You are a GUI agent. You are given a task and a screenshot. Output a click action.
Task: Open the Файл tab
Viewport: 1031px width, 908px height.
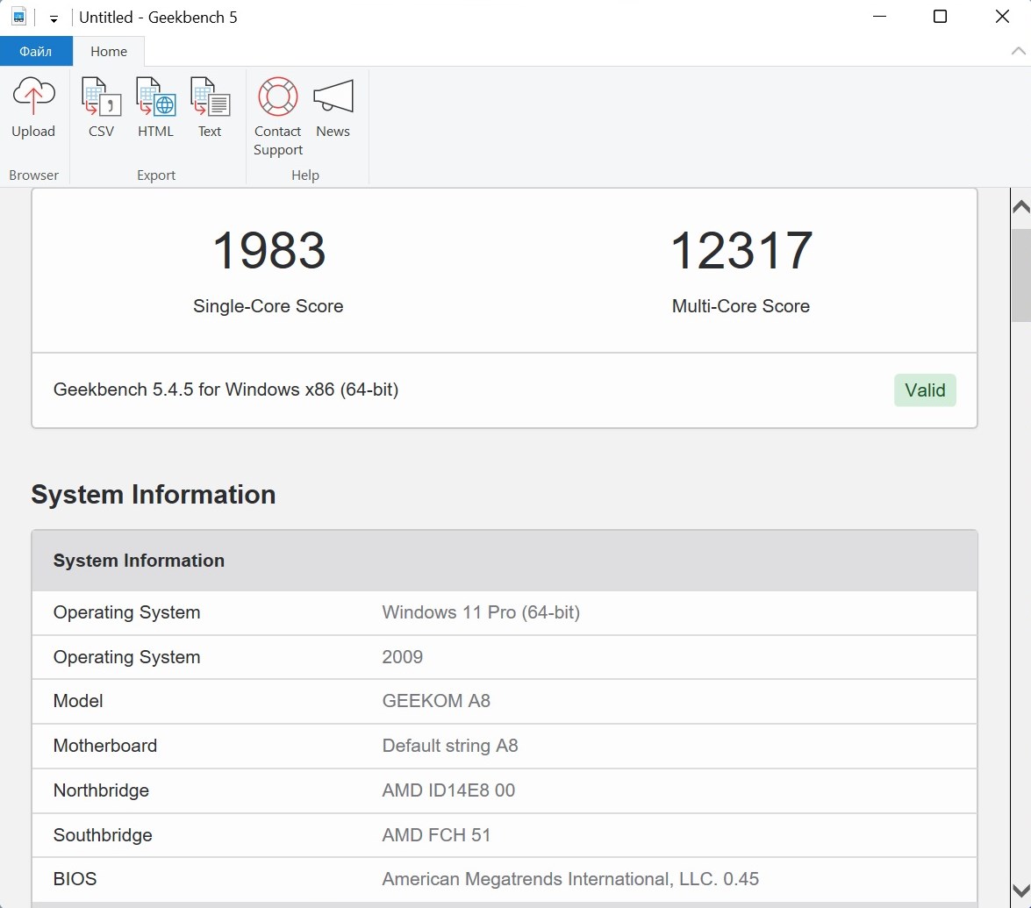tap(36, 52)
